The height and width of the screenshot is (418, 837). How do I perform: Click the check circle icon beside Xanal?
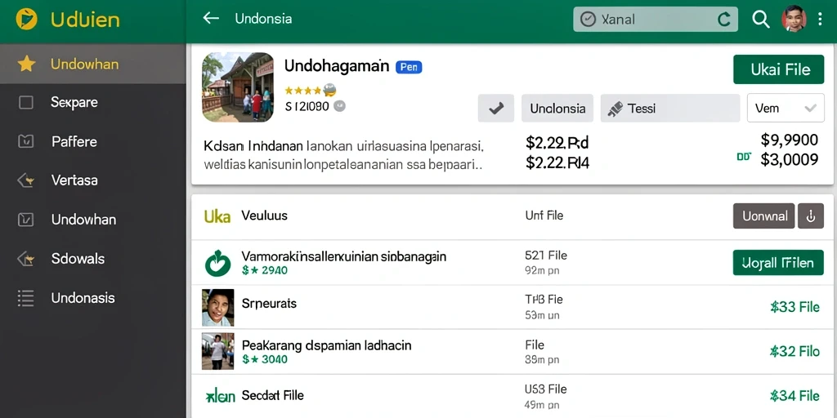[x=588, y=20]
